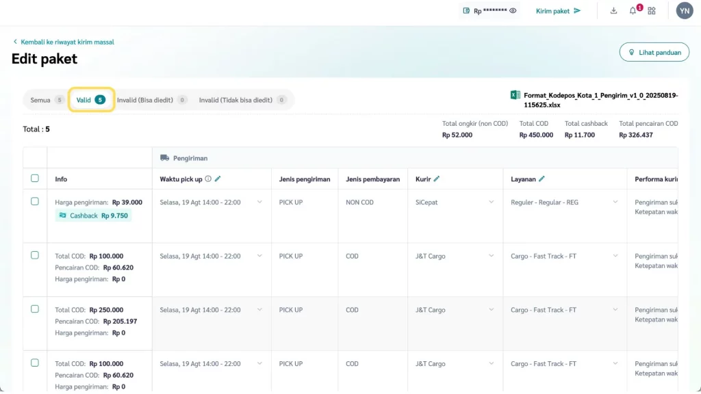701x394 pixels.
Task: Click the Lihat panduan button
Action: click(x=654, y=52)
